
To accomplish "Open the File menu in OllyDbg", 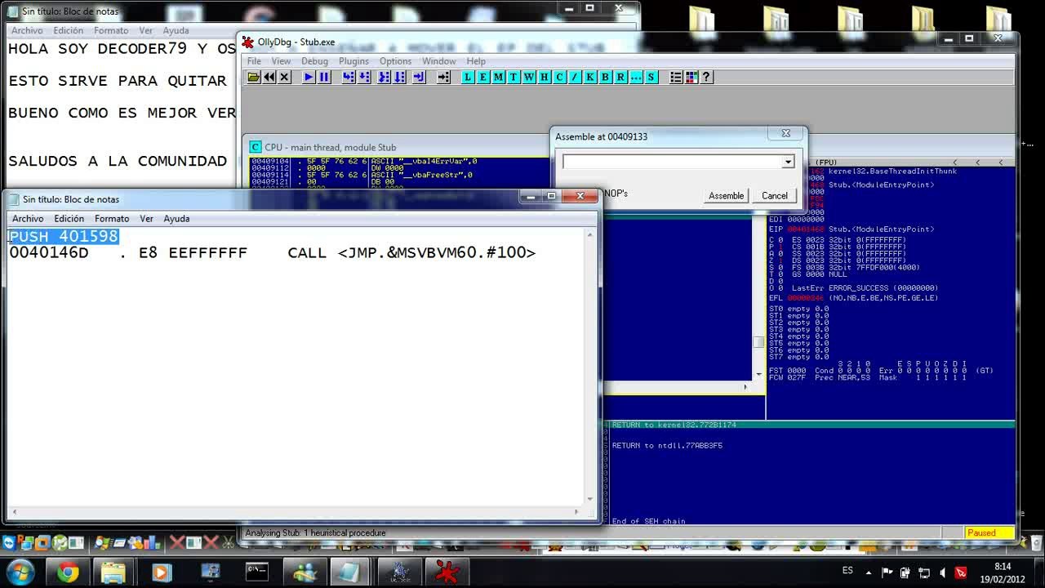I will pyautogui.click(x=254, y=61).
